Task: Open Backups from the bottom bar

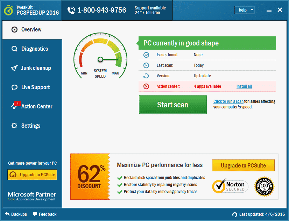Action: (x=16, y=214)
